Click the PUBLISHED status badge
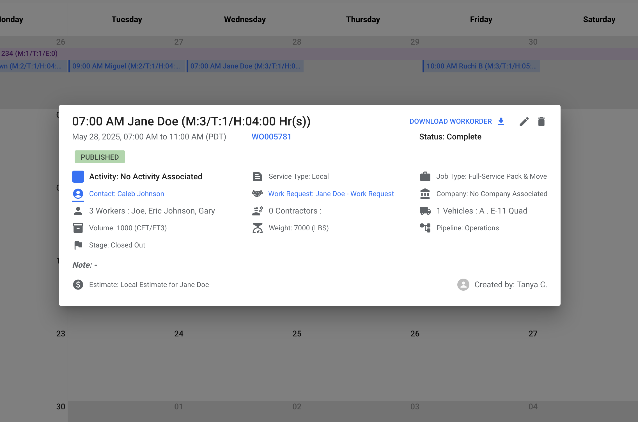638x422 pixels. coord(100,157)
